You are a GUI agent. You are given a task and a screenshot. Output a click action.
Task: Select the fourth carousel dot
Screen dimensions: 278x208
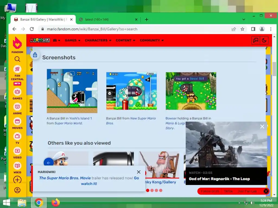[161, 190]
